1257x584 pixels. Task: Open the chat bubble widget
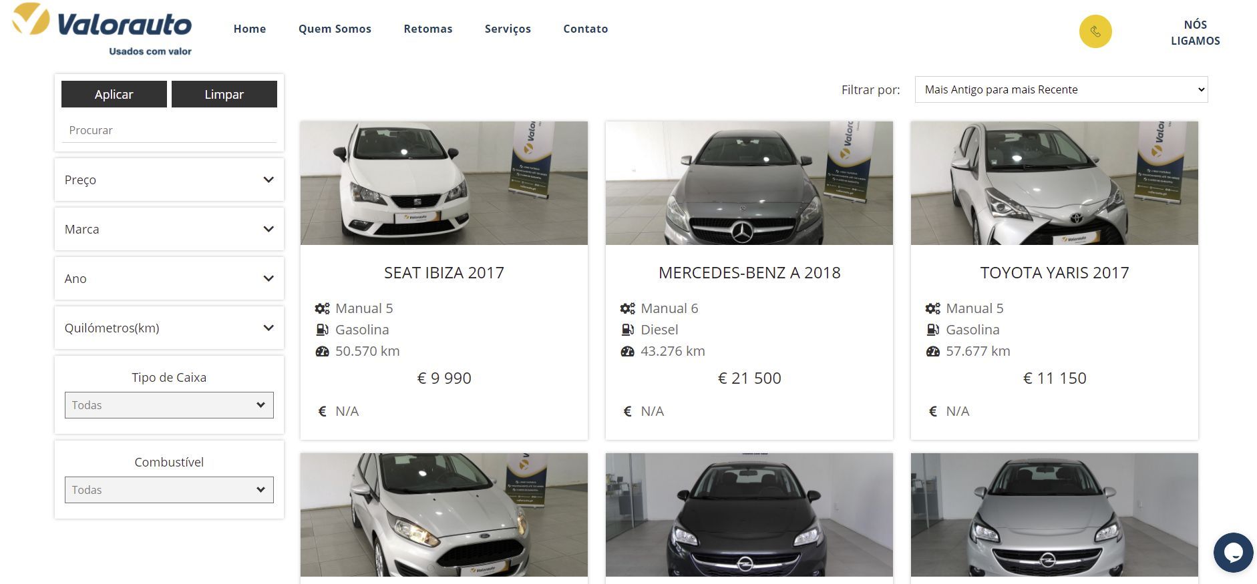(1234, 553)
